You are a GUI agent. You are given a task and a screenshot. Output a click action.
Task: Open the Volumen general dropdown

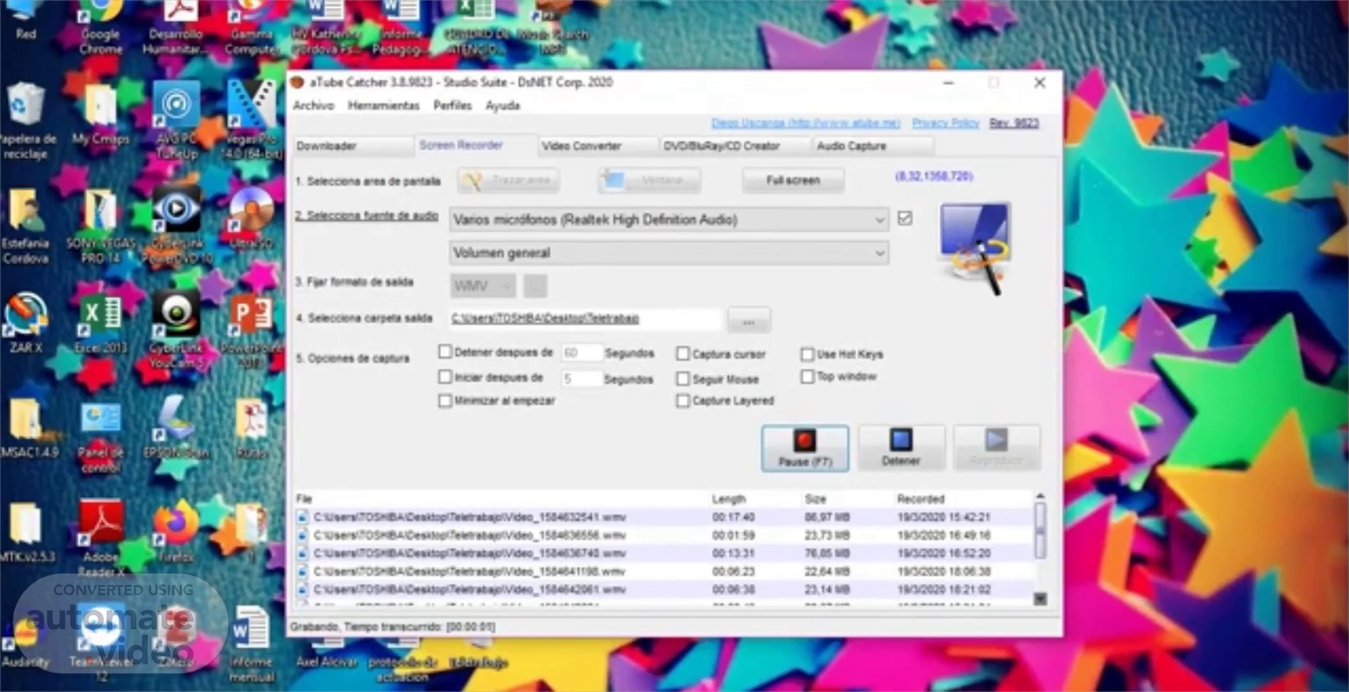point(879,253)
